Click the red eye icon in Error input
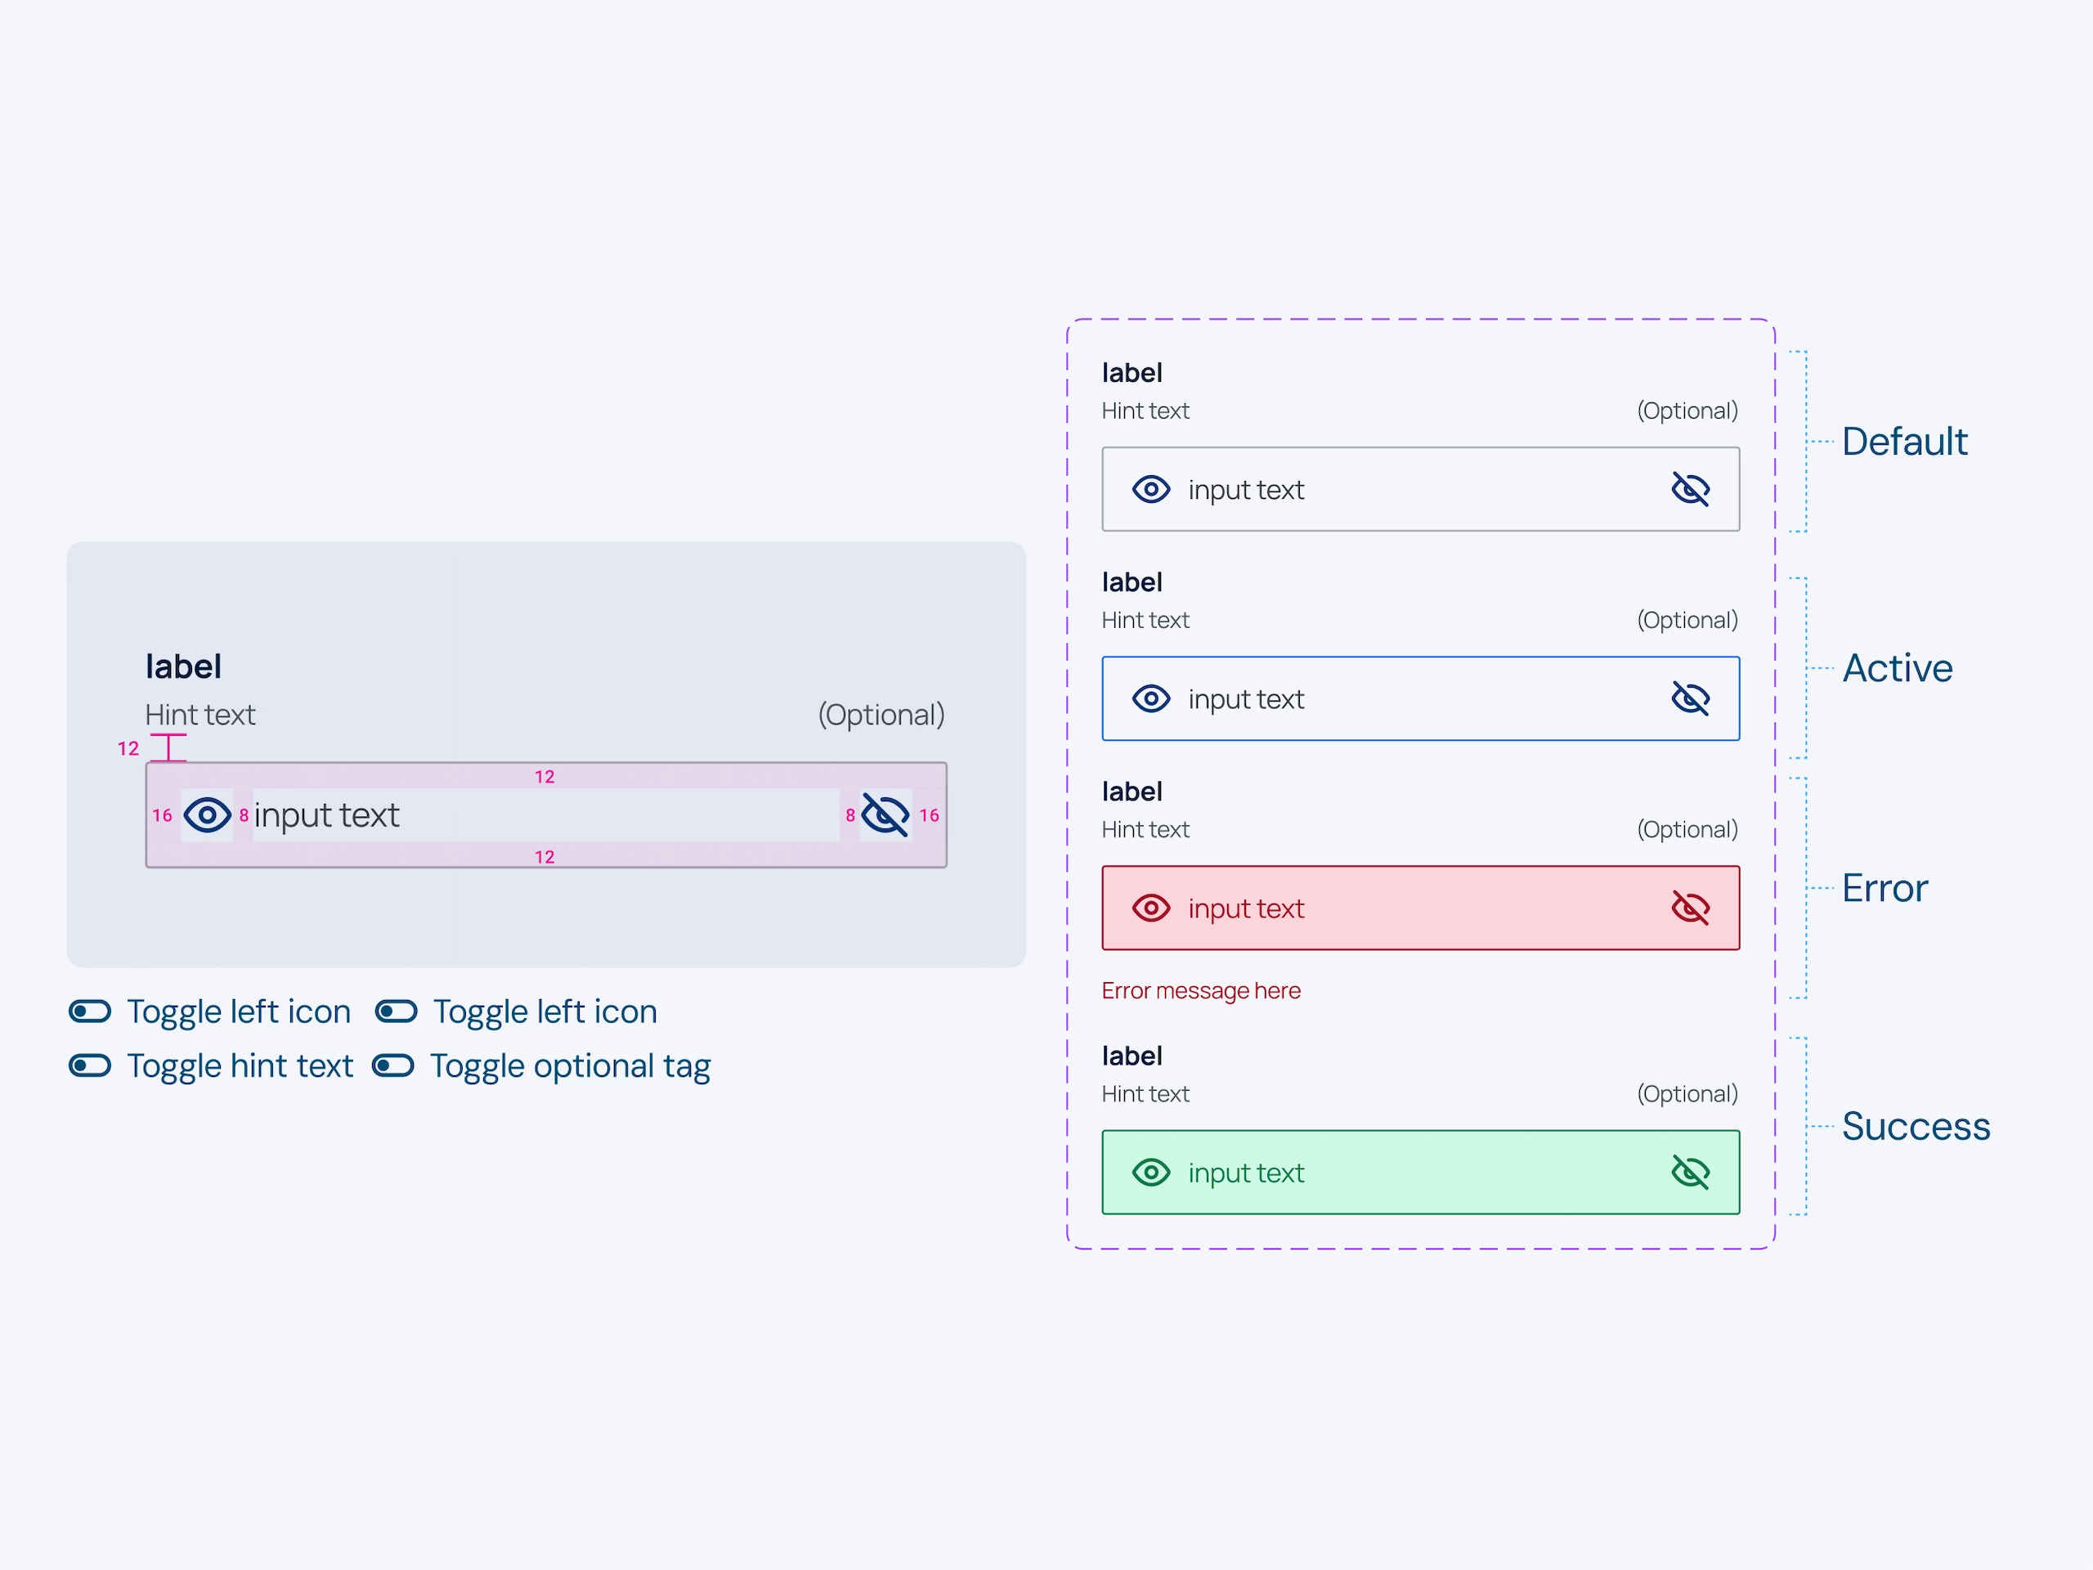Screen dimensions: 2093x1570 click(1150, 908)
